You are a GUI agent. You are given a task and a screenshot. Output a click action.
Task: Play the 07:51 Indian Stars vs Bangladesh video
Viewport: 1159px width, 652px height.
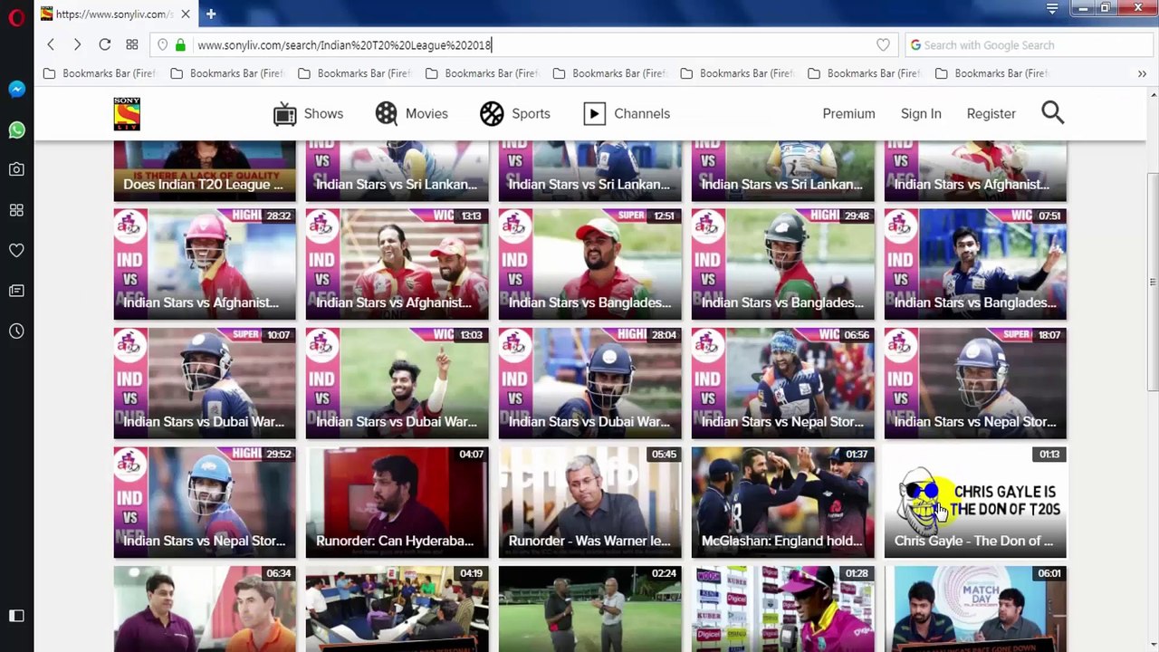[975, 264]
